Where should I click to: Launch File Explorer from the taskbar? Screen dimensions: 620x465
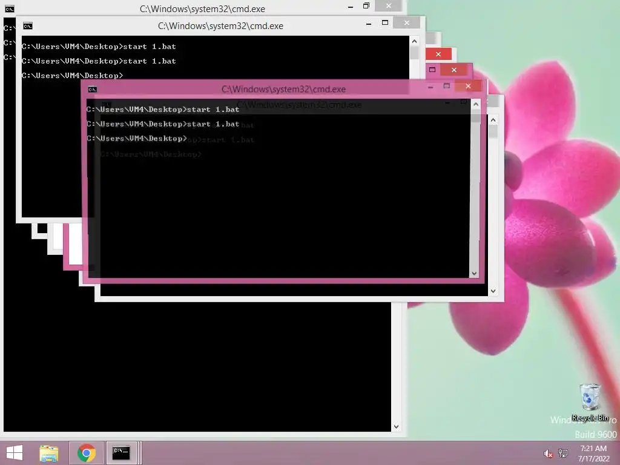(x=49, y=453)
